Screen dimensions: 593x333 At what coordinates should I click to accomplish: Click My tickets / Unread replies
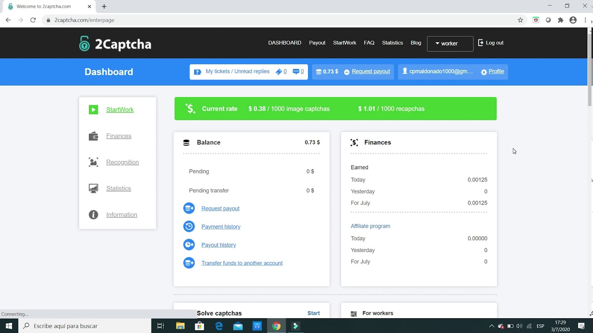point(238,71)
